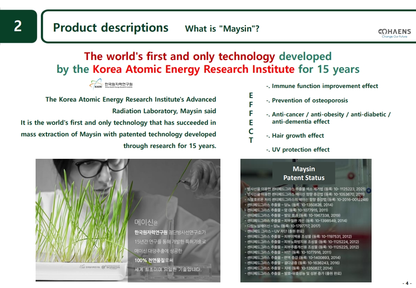This screenshot has height=288, width=416.
Task: Select the red "Korea Atomic Energy Research Institute" headline text
Action: coord(194,69)
